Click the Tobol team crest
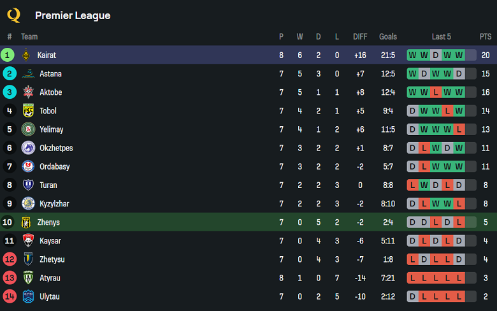Image resolution: width=497 pixels, height=311 pixels. (27, 111)
